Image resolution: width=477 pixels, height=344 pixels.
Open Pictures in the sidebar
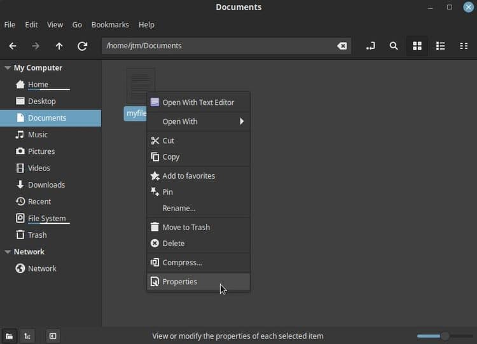pyautogui.click(x=50, y=151)
